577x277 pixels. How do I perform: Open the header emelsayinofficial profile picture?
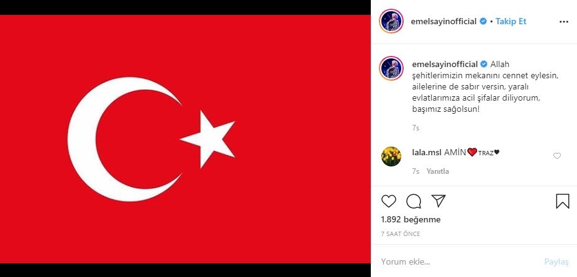pyautogui.click(x=391, y=21)
